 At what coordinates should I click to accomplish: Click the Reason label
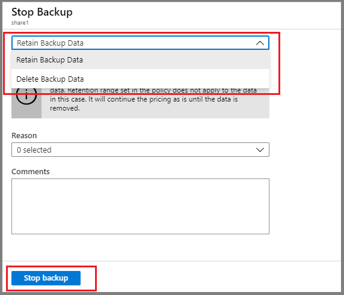[24, 135]
